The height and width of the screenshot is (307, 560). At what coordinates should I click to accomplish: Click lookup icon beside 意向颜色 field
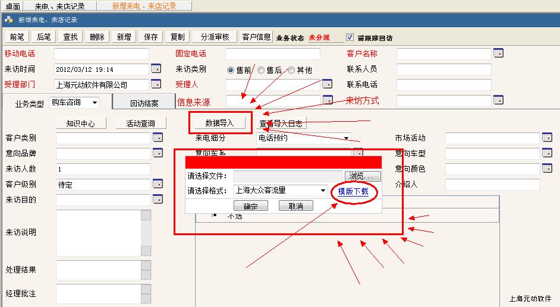point(547,169)
